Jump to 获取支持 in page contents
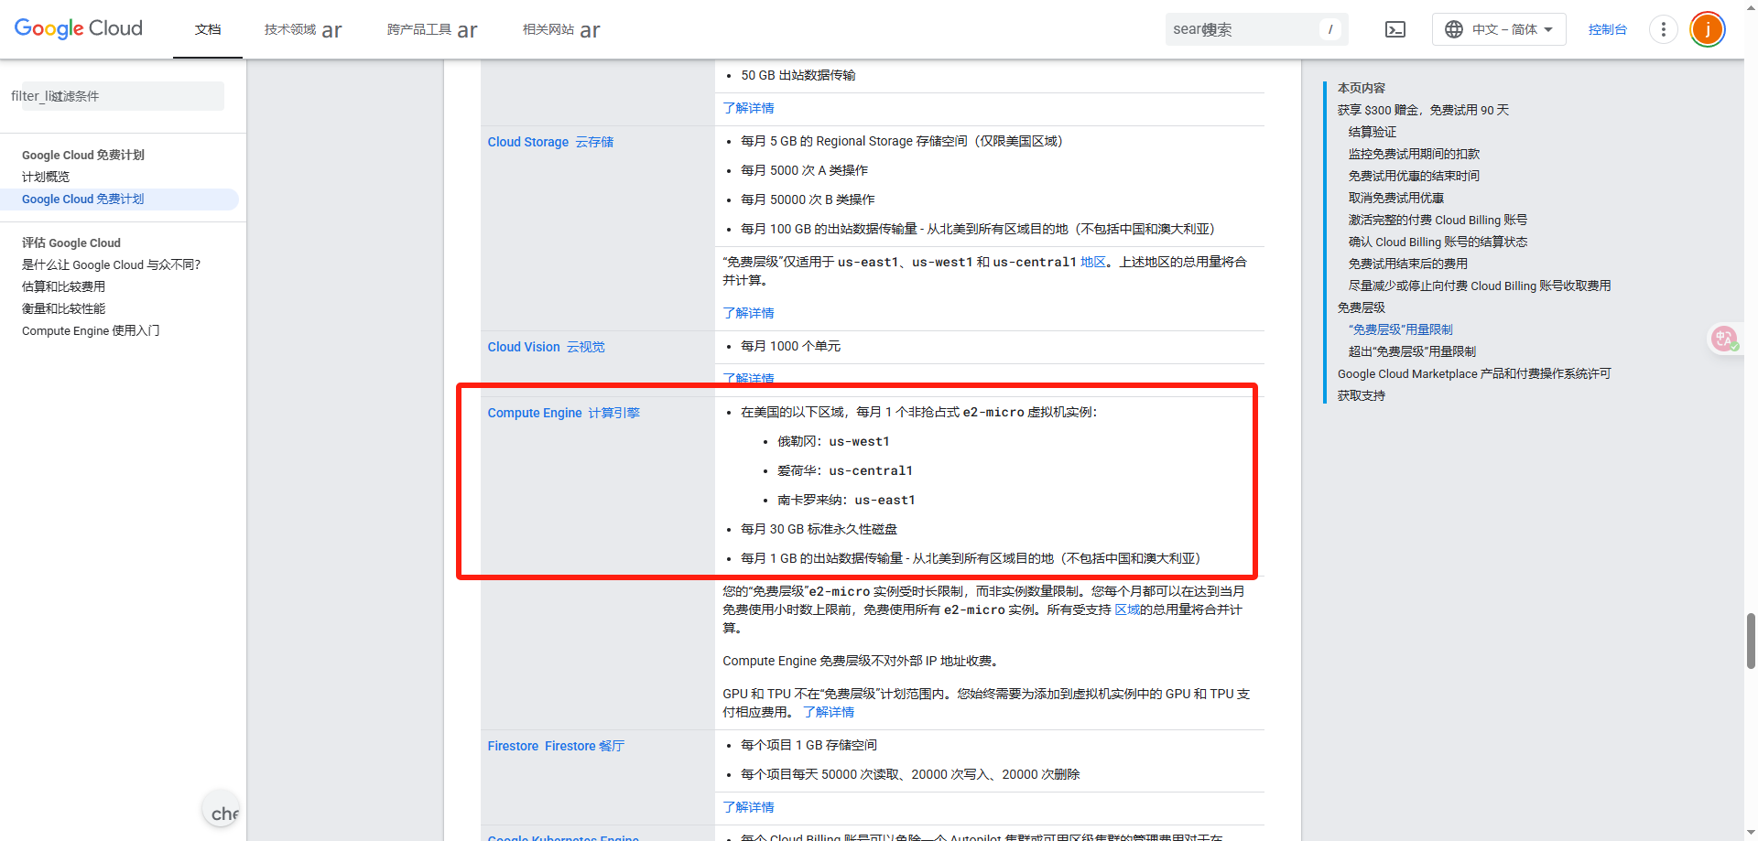This screenshot has width=1758, height=841. pyautogui.click(x=1362, y=395)
